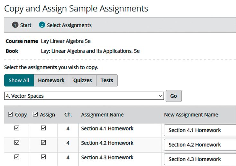Switch to the Show All tab
236x166 pixels.
point(19,80)
